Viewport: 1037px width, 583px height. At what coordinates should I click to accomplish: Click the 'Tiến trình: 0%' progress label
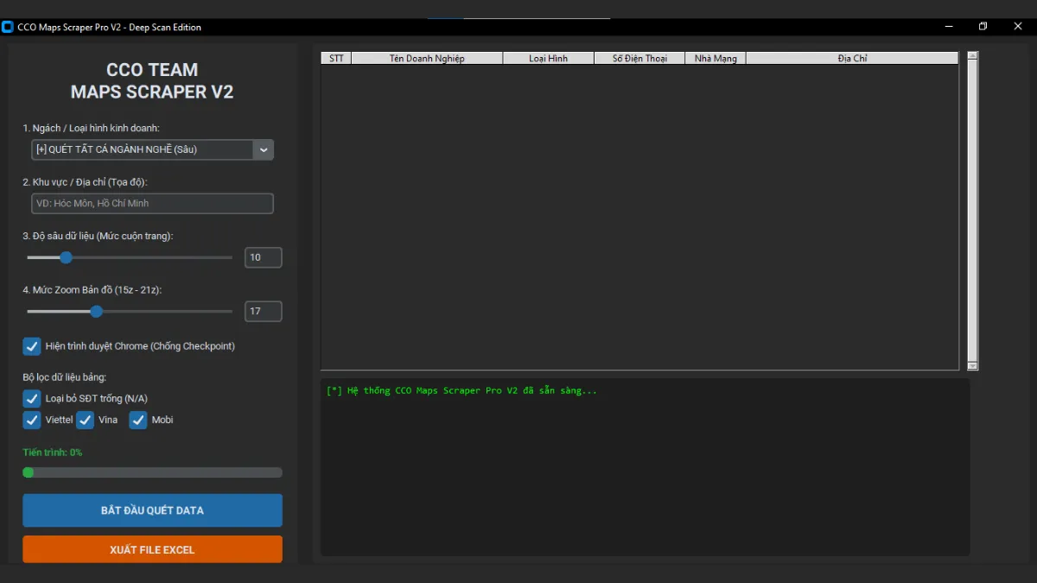tap(53, 453)
